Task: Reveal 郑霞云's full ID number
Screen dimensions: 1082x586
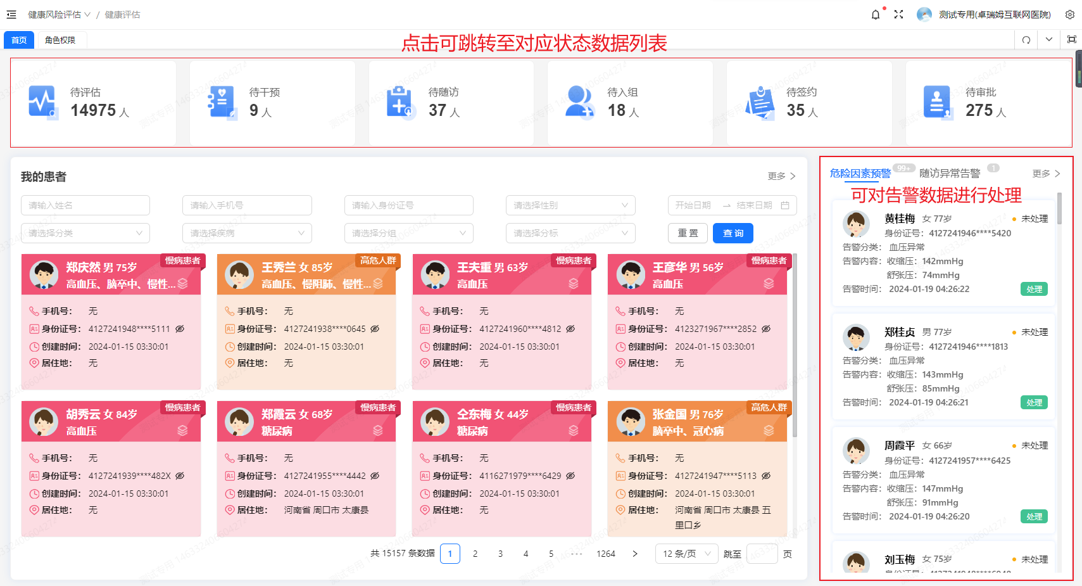Action: point(375,476)
